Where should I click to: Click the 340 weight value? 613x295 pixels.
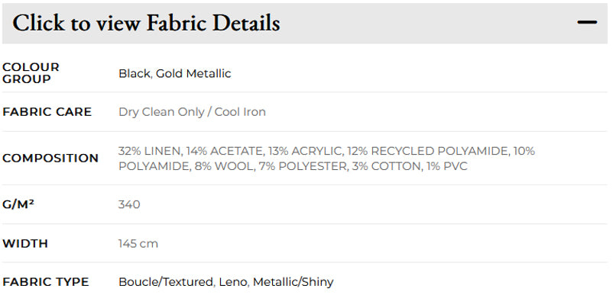[129, 204]
